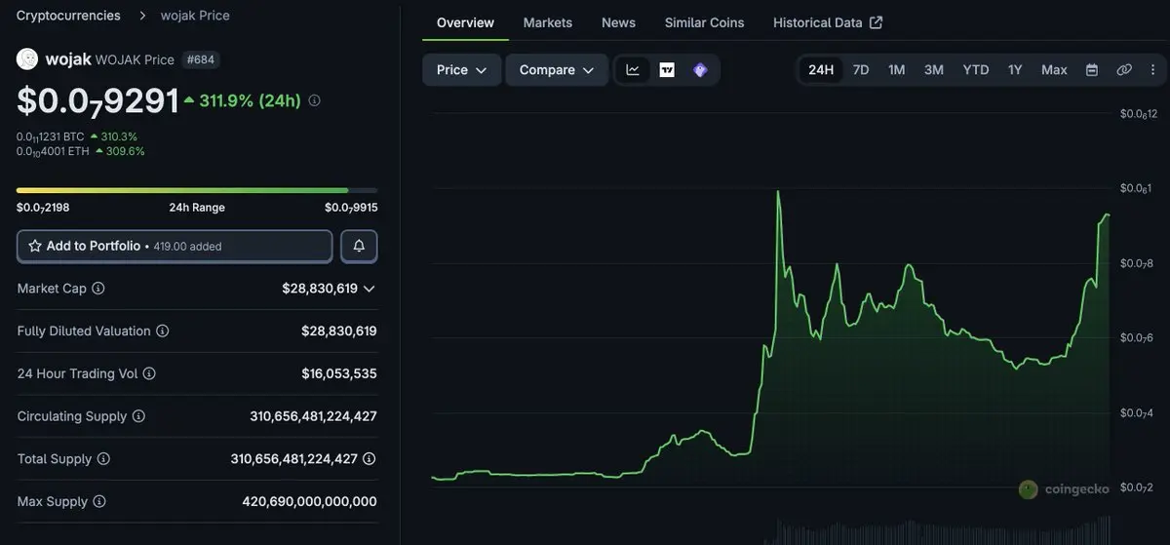Show Circulating Supply info icon
Viewport: 1170px width, 545px height.
click(138, 416)
